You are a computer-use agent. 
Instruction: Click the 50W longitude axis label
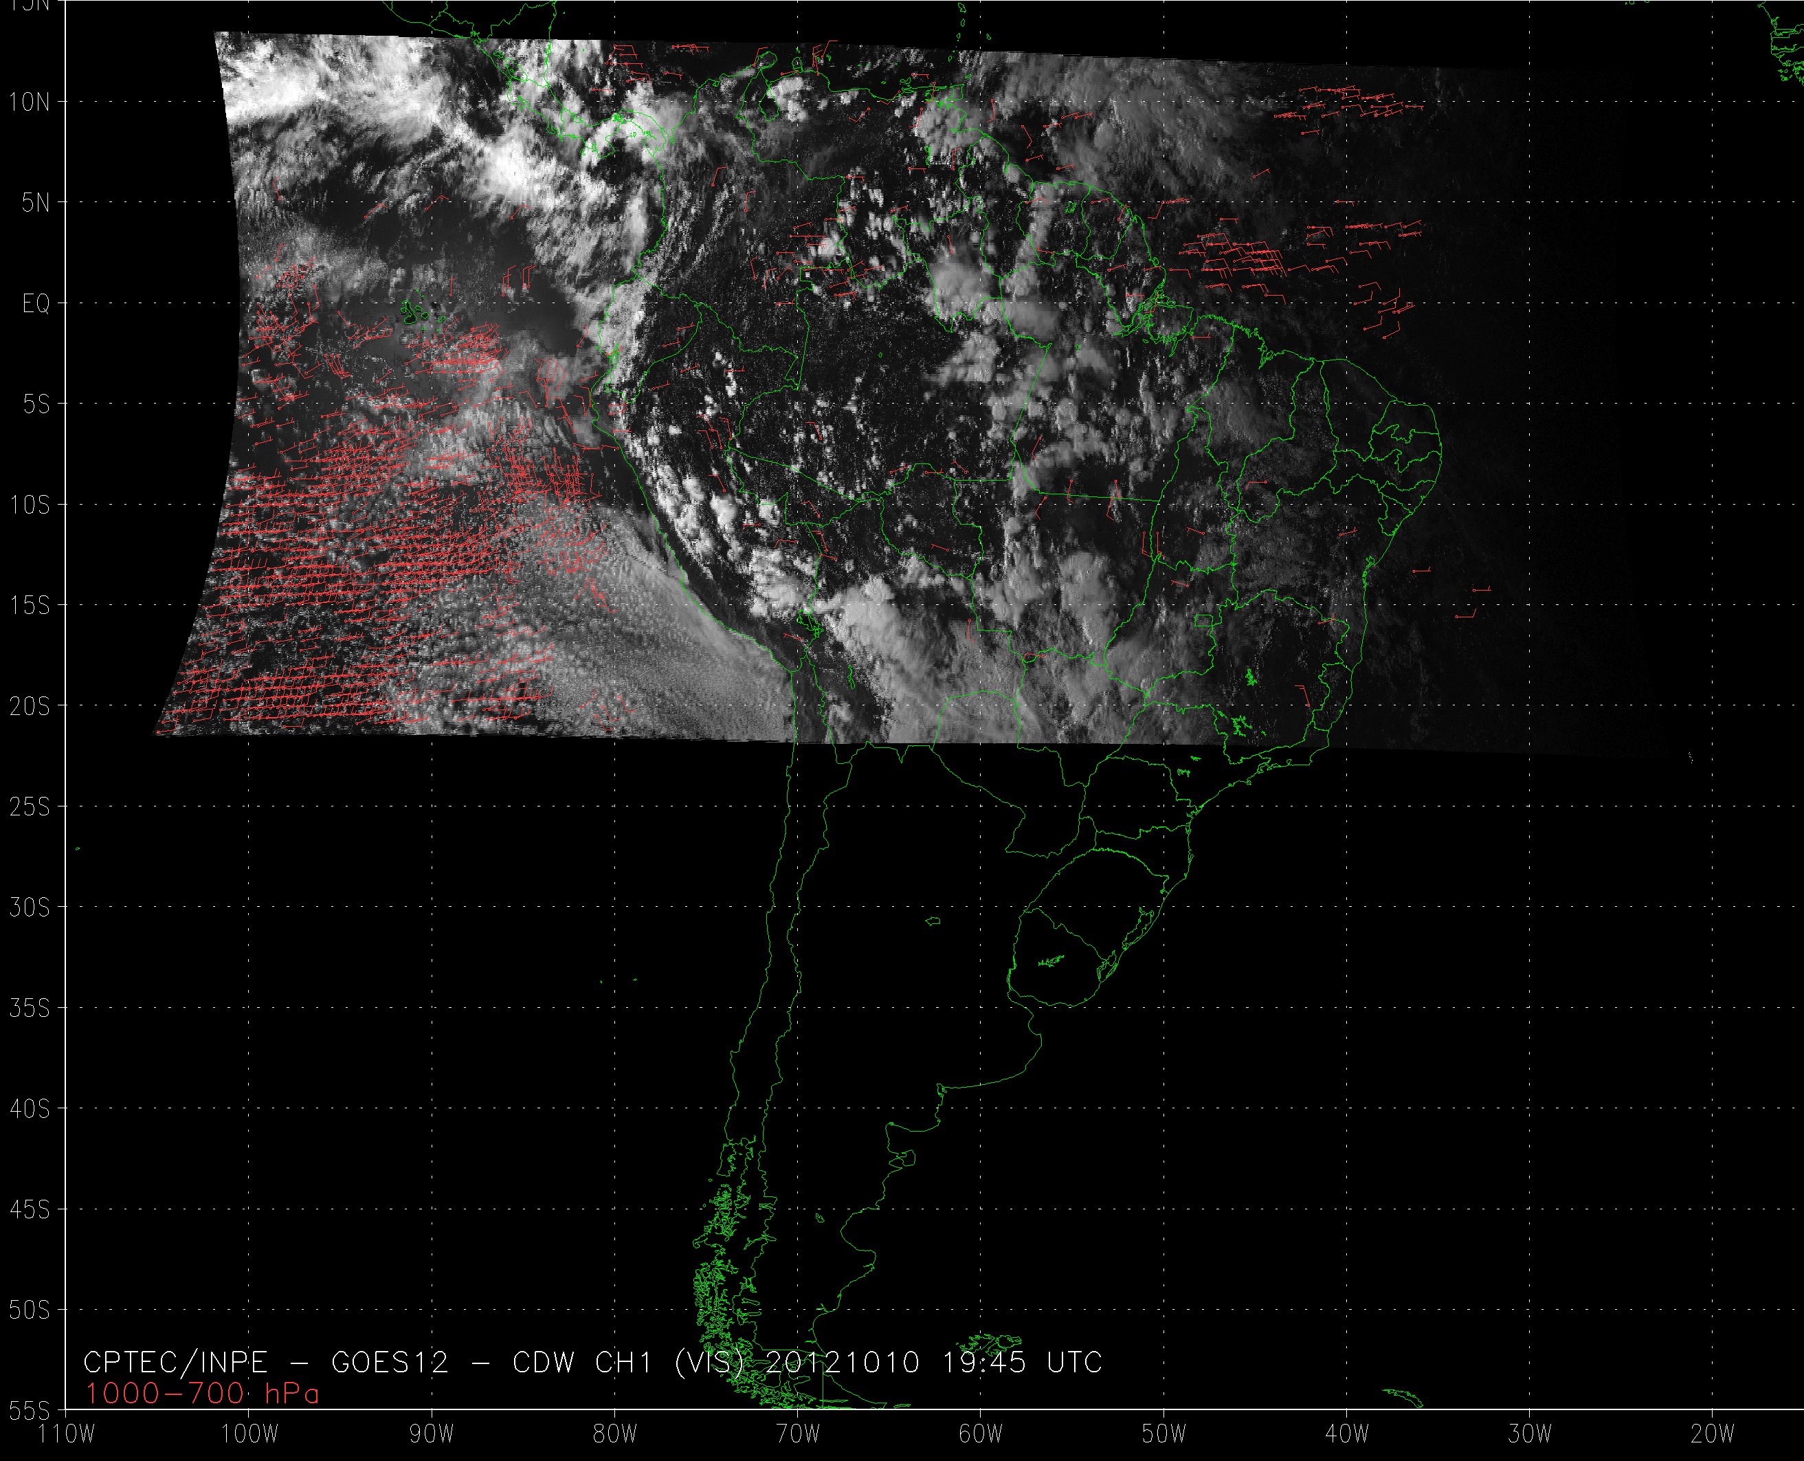pos(1164,1432)
